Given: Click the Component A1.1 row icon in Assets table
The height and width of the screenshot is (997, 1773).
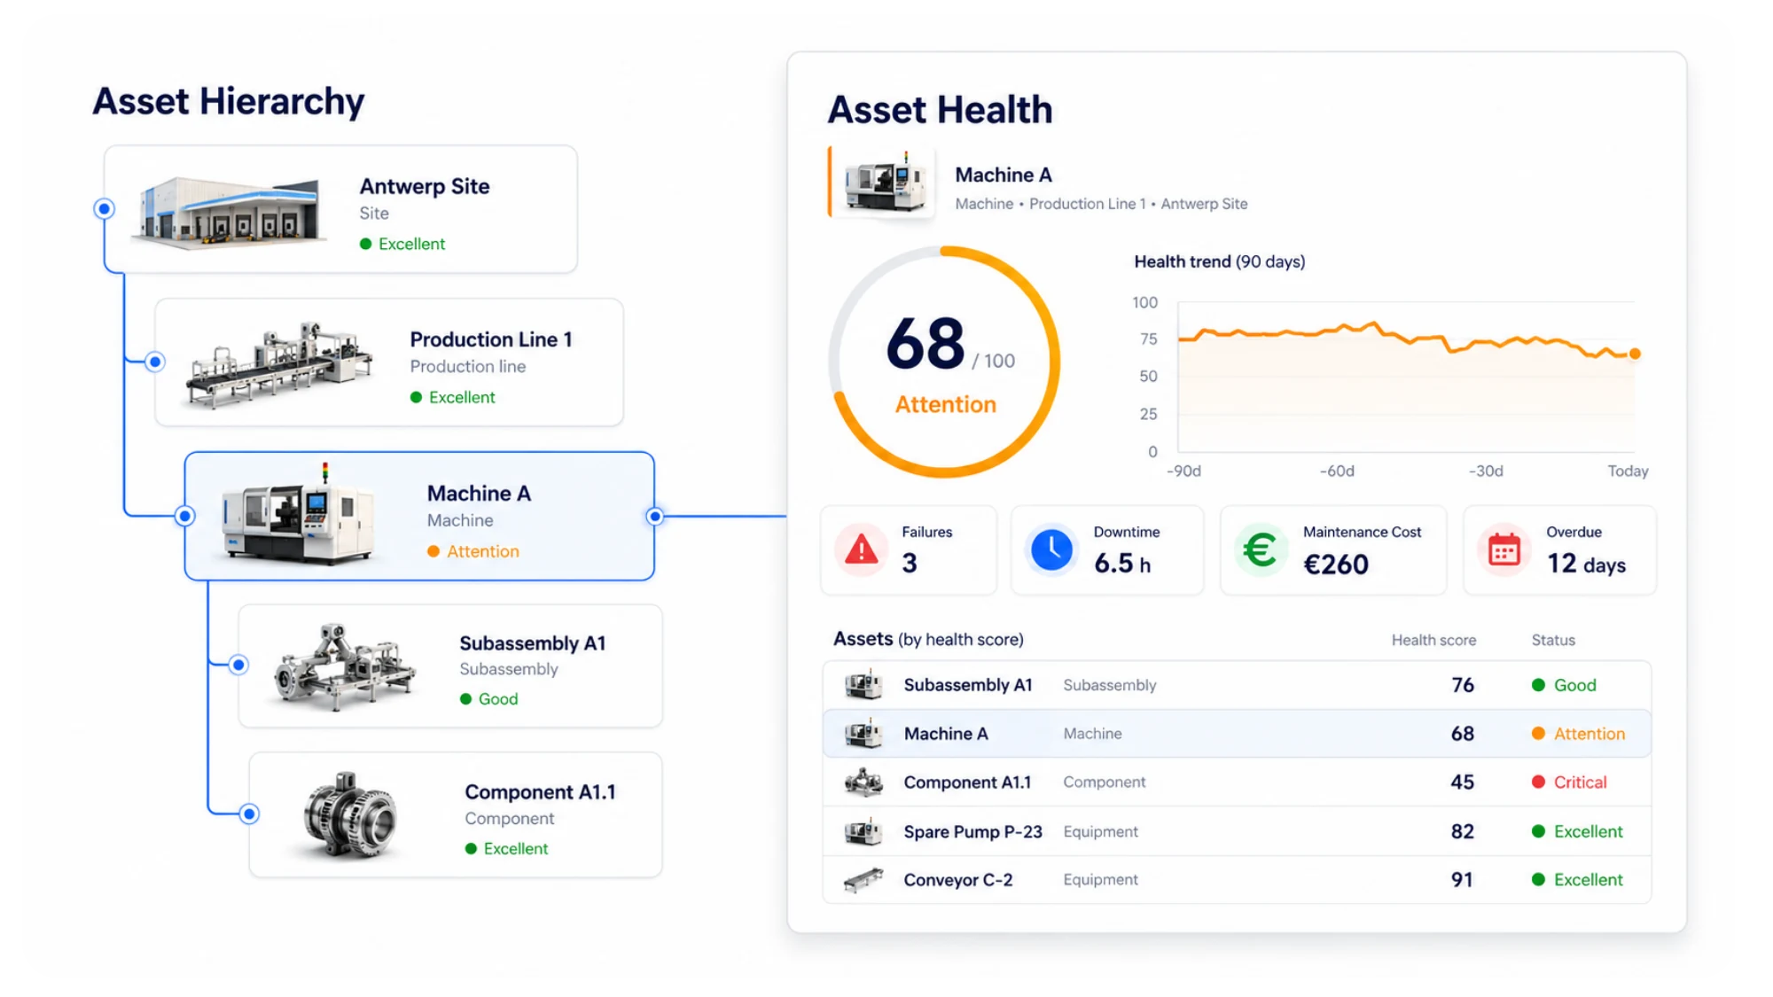Looking at the screenshot, I should tap(863, 783).
